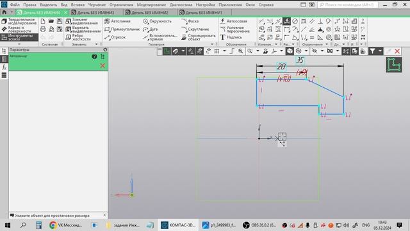Screen dimensions: 410x231
Task: Toggle the variables fx side panel
Action: tap(4, 67)
